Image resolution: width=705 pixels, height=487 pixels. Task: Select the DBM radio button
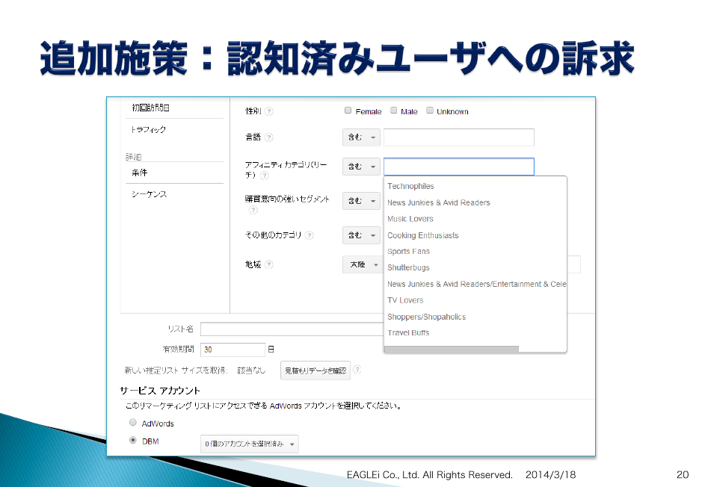[x=133, y=440]
